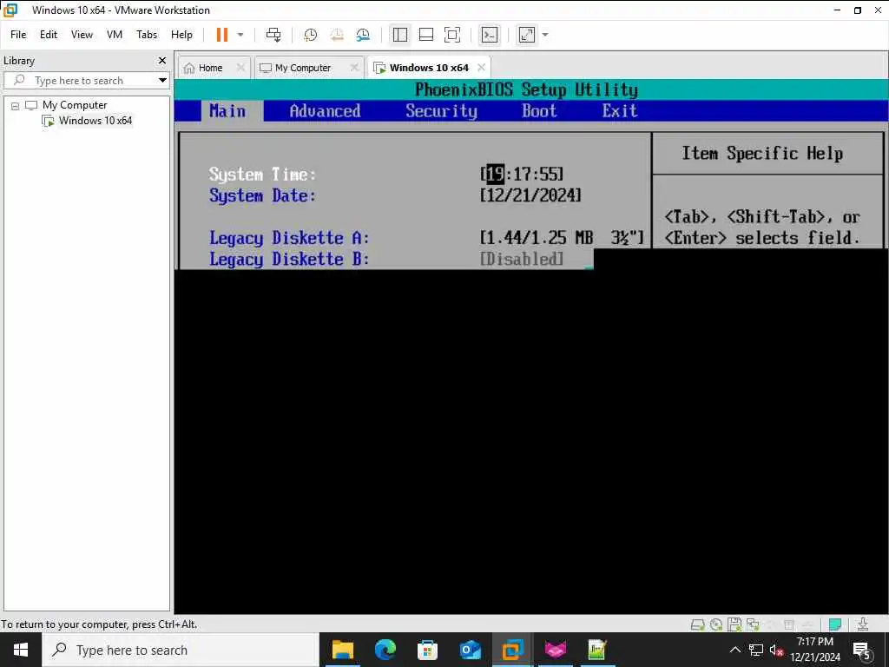Click the Legacy Diskette A value
This screenshot has width=889, height=667.
[562, 238]
